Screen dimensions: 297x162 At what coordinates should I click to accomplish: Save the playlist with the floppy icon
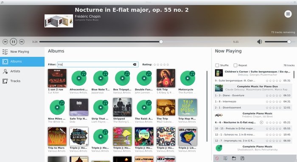[242, 158]
